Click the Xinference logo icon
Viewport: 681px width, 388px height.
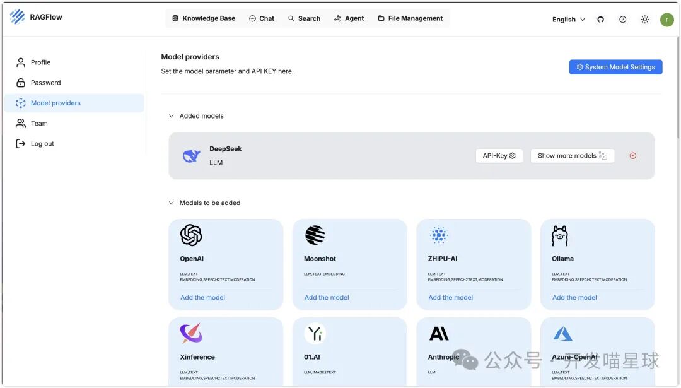coord(191,333)
